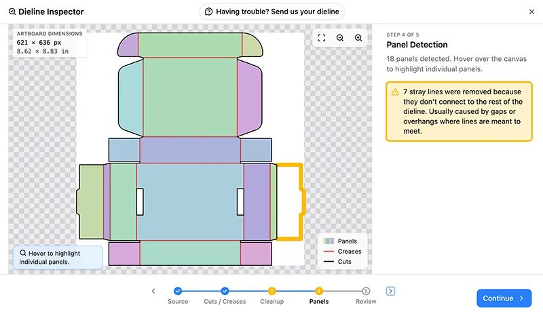
Task: Click the yellow warning triangle icon
Action: point(395,92)
